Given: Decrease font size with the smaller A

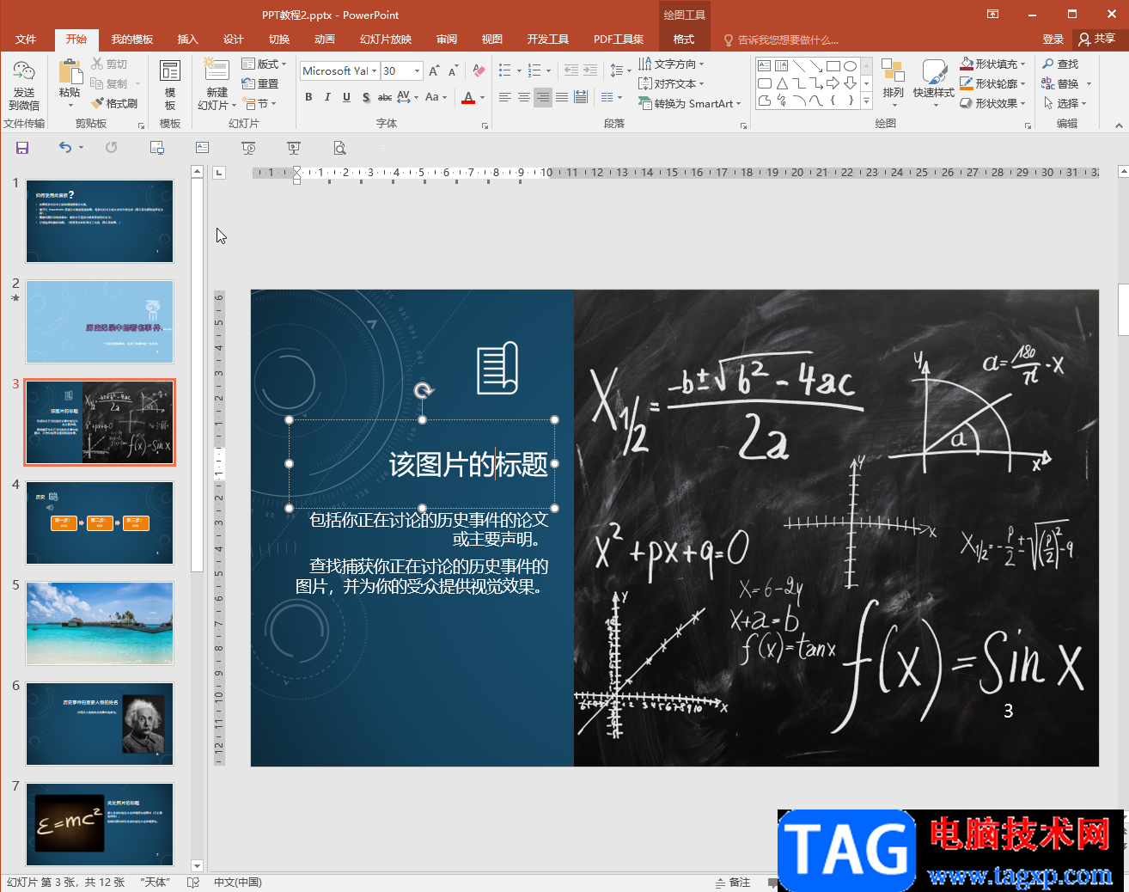Looking at the screenshot, I should coord(453,70).
